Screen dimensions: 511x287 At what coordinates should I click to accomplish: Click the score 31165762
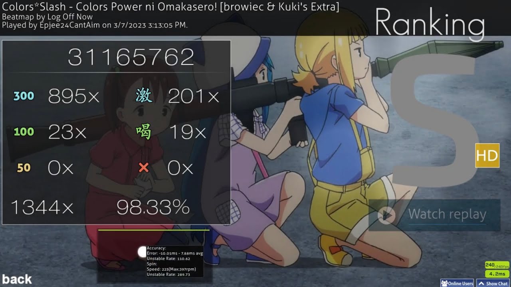coord(131,57)
